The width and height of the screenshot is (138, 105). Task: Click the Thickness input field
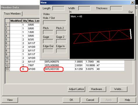click(x=116, y=8)
